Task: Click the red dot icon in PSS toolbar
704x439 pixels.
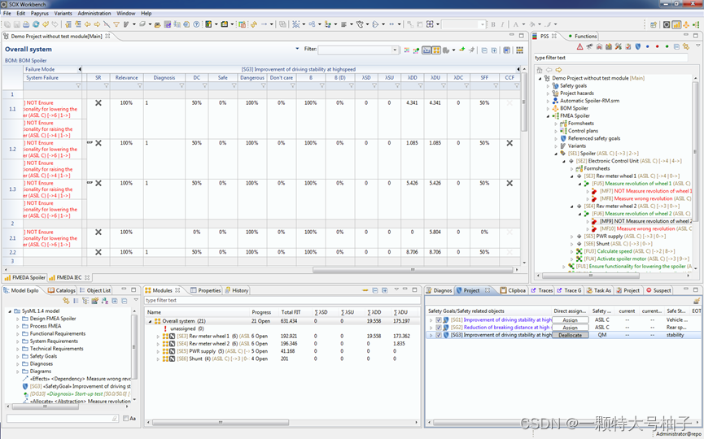Action: [x=658, y=46]
